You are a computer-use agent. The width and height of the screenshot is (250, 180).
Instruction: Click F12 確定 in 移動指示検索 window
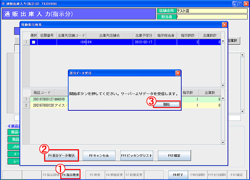click(174, 155)
